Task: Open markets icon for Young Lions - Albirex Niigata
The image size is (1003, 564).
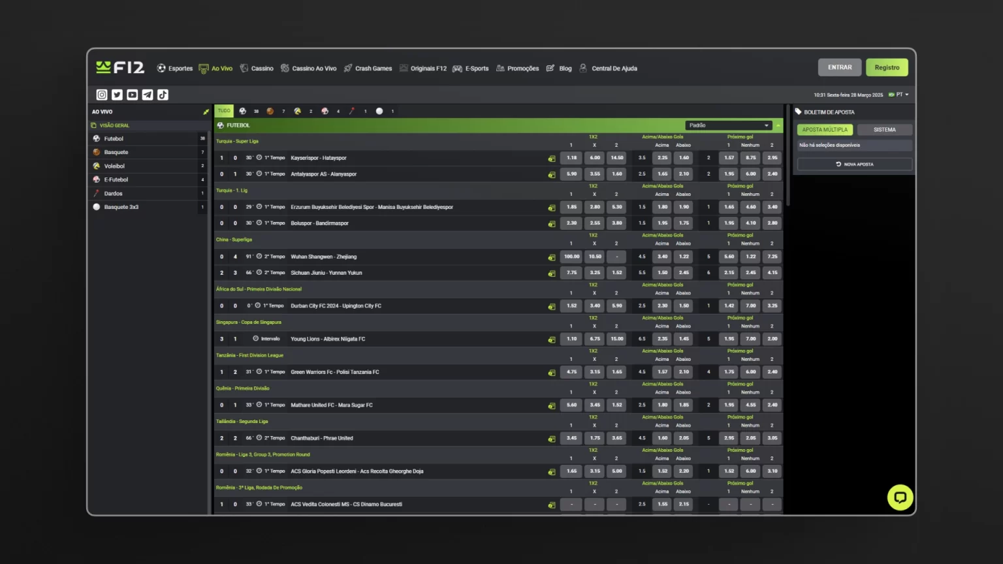Action: (x=552, y=339)
